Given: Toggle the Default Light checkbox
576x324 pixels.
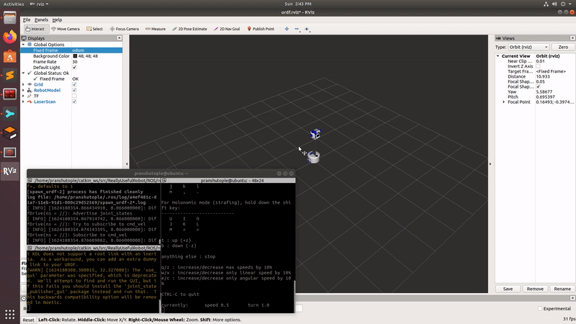Looking at the screenshot, I should (75, 67).
